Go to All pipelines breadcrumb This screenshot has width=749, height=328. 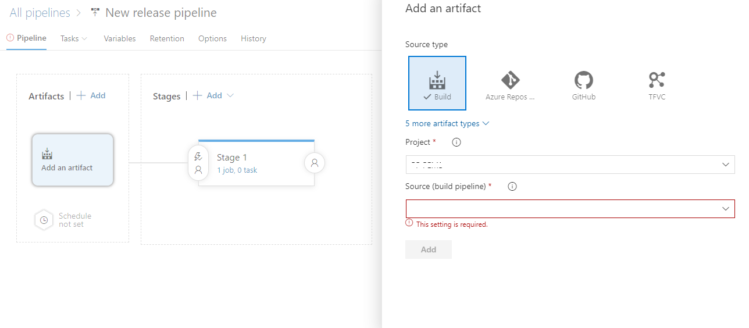(40, 12)
